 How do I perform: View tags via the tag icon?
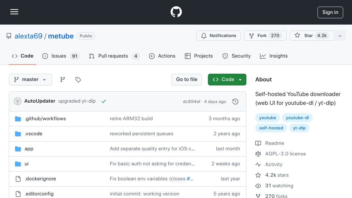click(78, 80)
